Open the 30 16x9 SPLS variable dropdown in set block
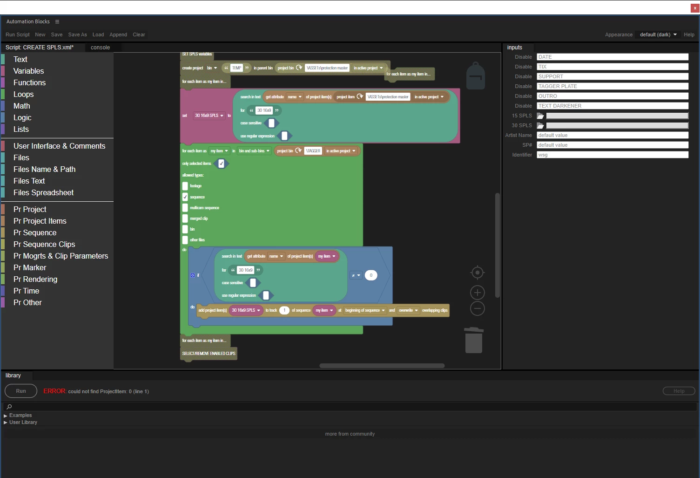Viewport: 700px width, 478px height. (209, 116)
